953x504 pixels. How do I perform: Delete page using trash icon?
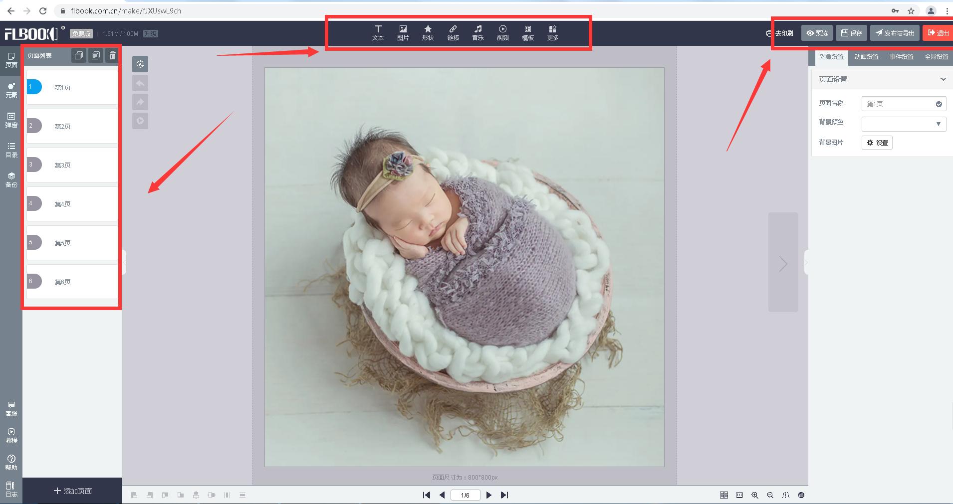(113, 56)
